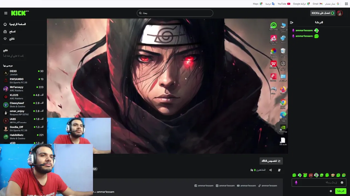Open the Maps bookmark
Image resolution: width=350 pixels, height=196 pixels.
click(x=258, y=4)
